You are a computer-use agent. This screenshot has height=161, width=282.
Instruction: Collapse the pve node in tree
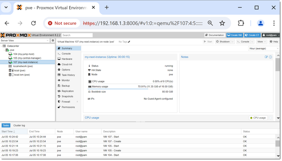pos(4,50)
